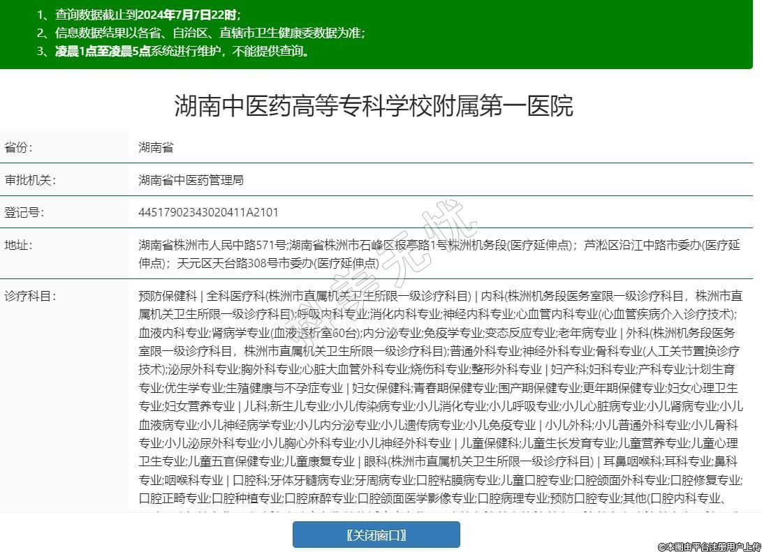Select the 省份 field label
The height and width of the screenshot is (552, 762).
coord(19,148)
